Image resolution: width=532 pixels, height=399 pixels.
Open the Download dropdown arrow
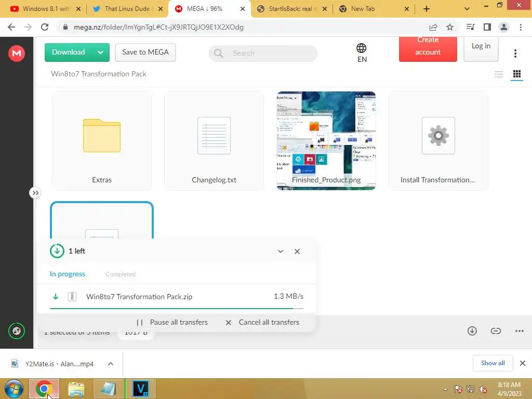click(x=100, y=52)
